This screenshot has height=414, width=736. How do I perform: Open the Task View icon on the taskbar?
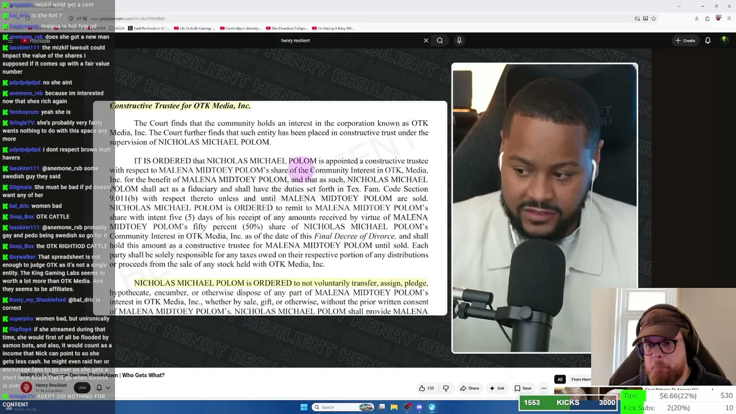point(382,407)
